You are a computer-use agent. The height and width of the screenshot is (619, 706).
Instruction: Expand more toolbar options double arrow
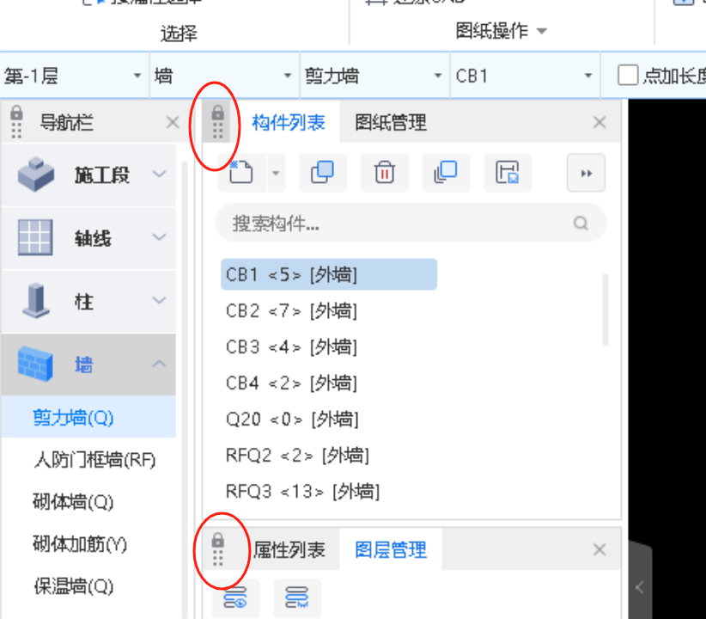pos(586,173)
